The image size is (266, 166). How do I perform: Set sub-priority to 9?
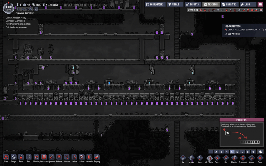tap(253, 152)
